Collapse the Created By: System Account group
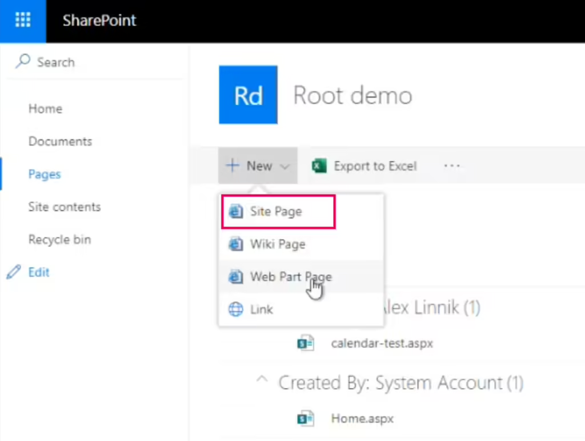Screen dimensions: 585x441 pos(262,381)
